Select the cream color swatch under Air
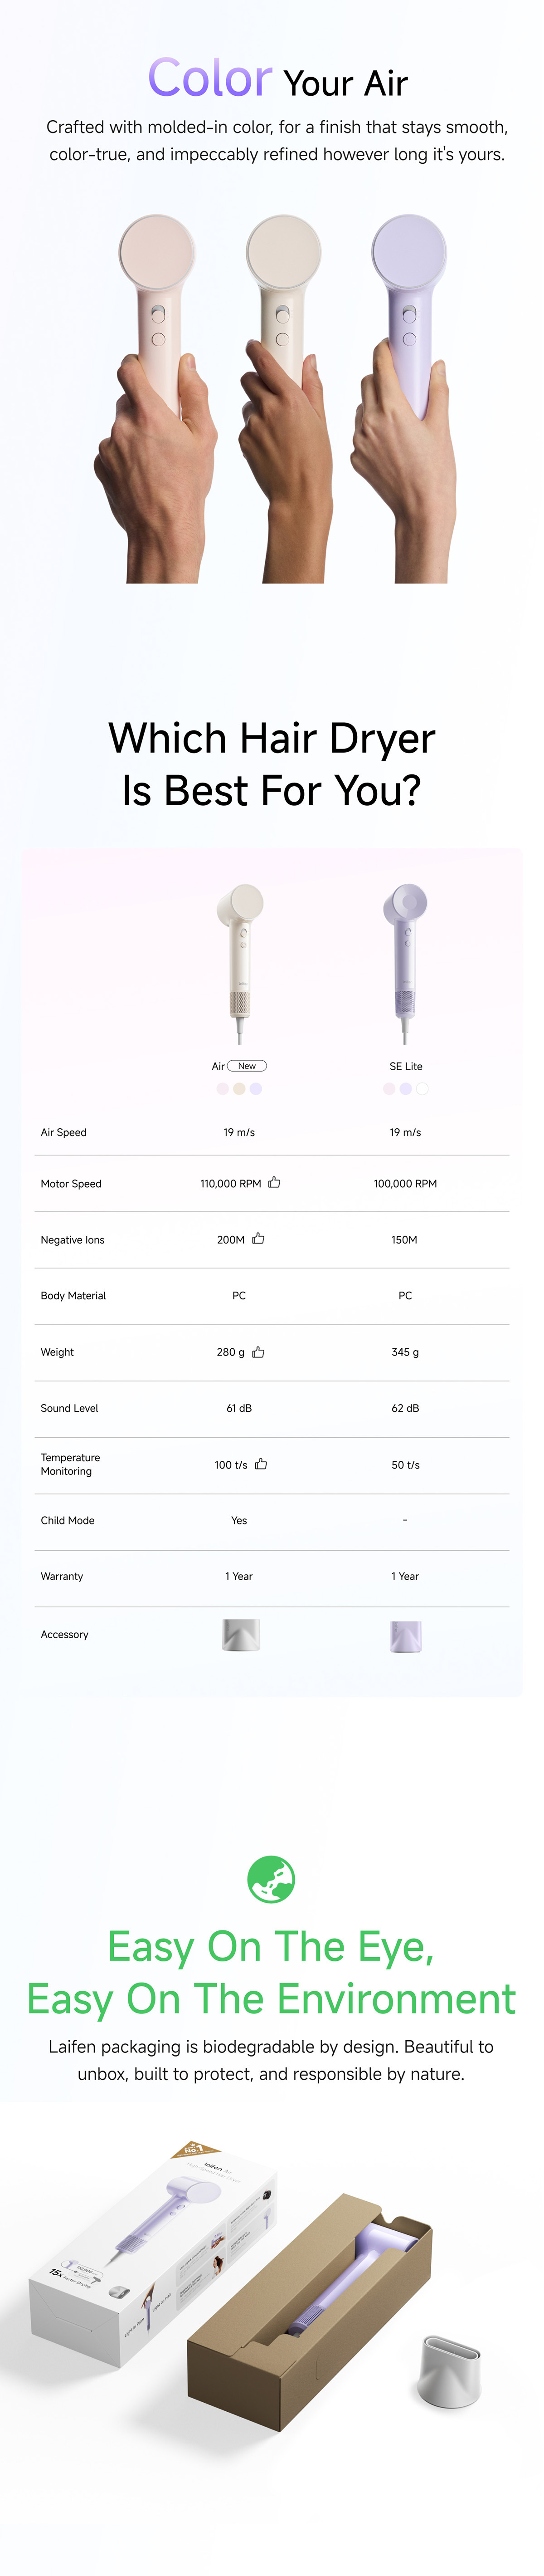544x2576 pixels. [x=239, y=1088]
